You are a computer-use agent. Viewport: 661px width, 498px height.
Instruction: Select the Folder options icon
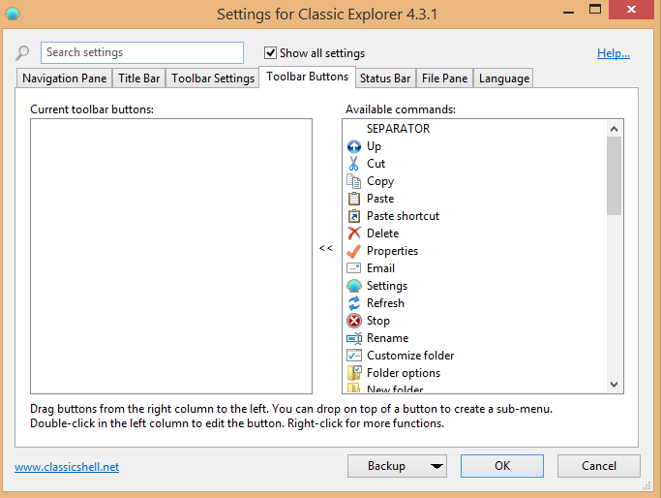[x=353, y=373]
